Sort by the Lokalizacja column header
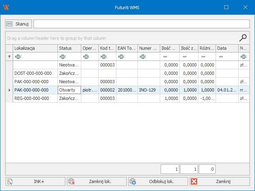 click(x=35, y=48)
